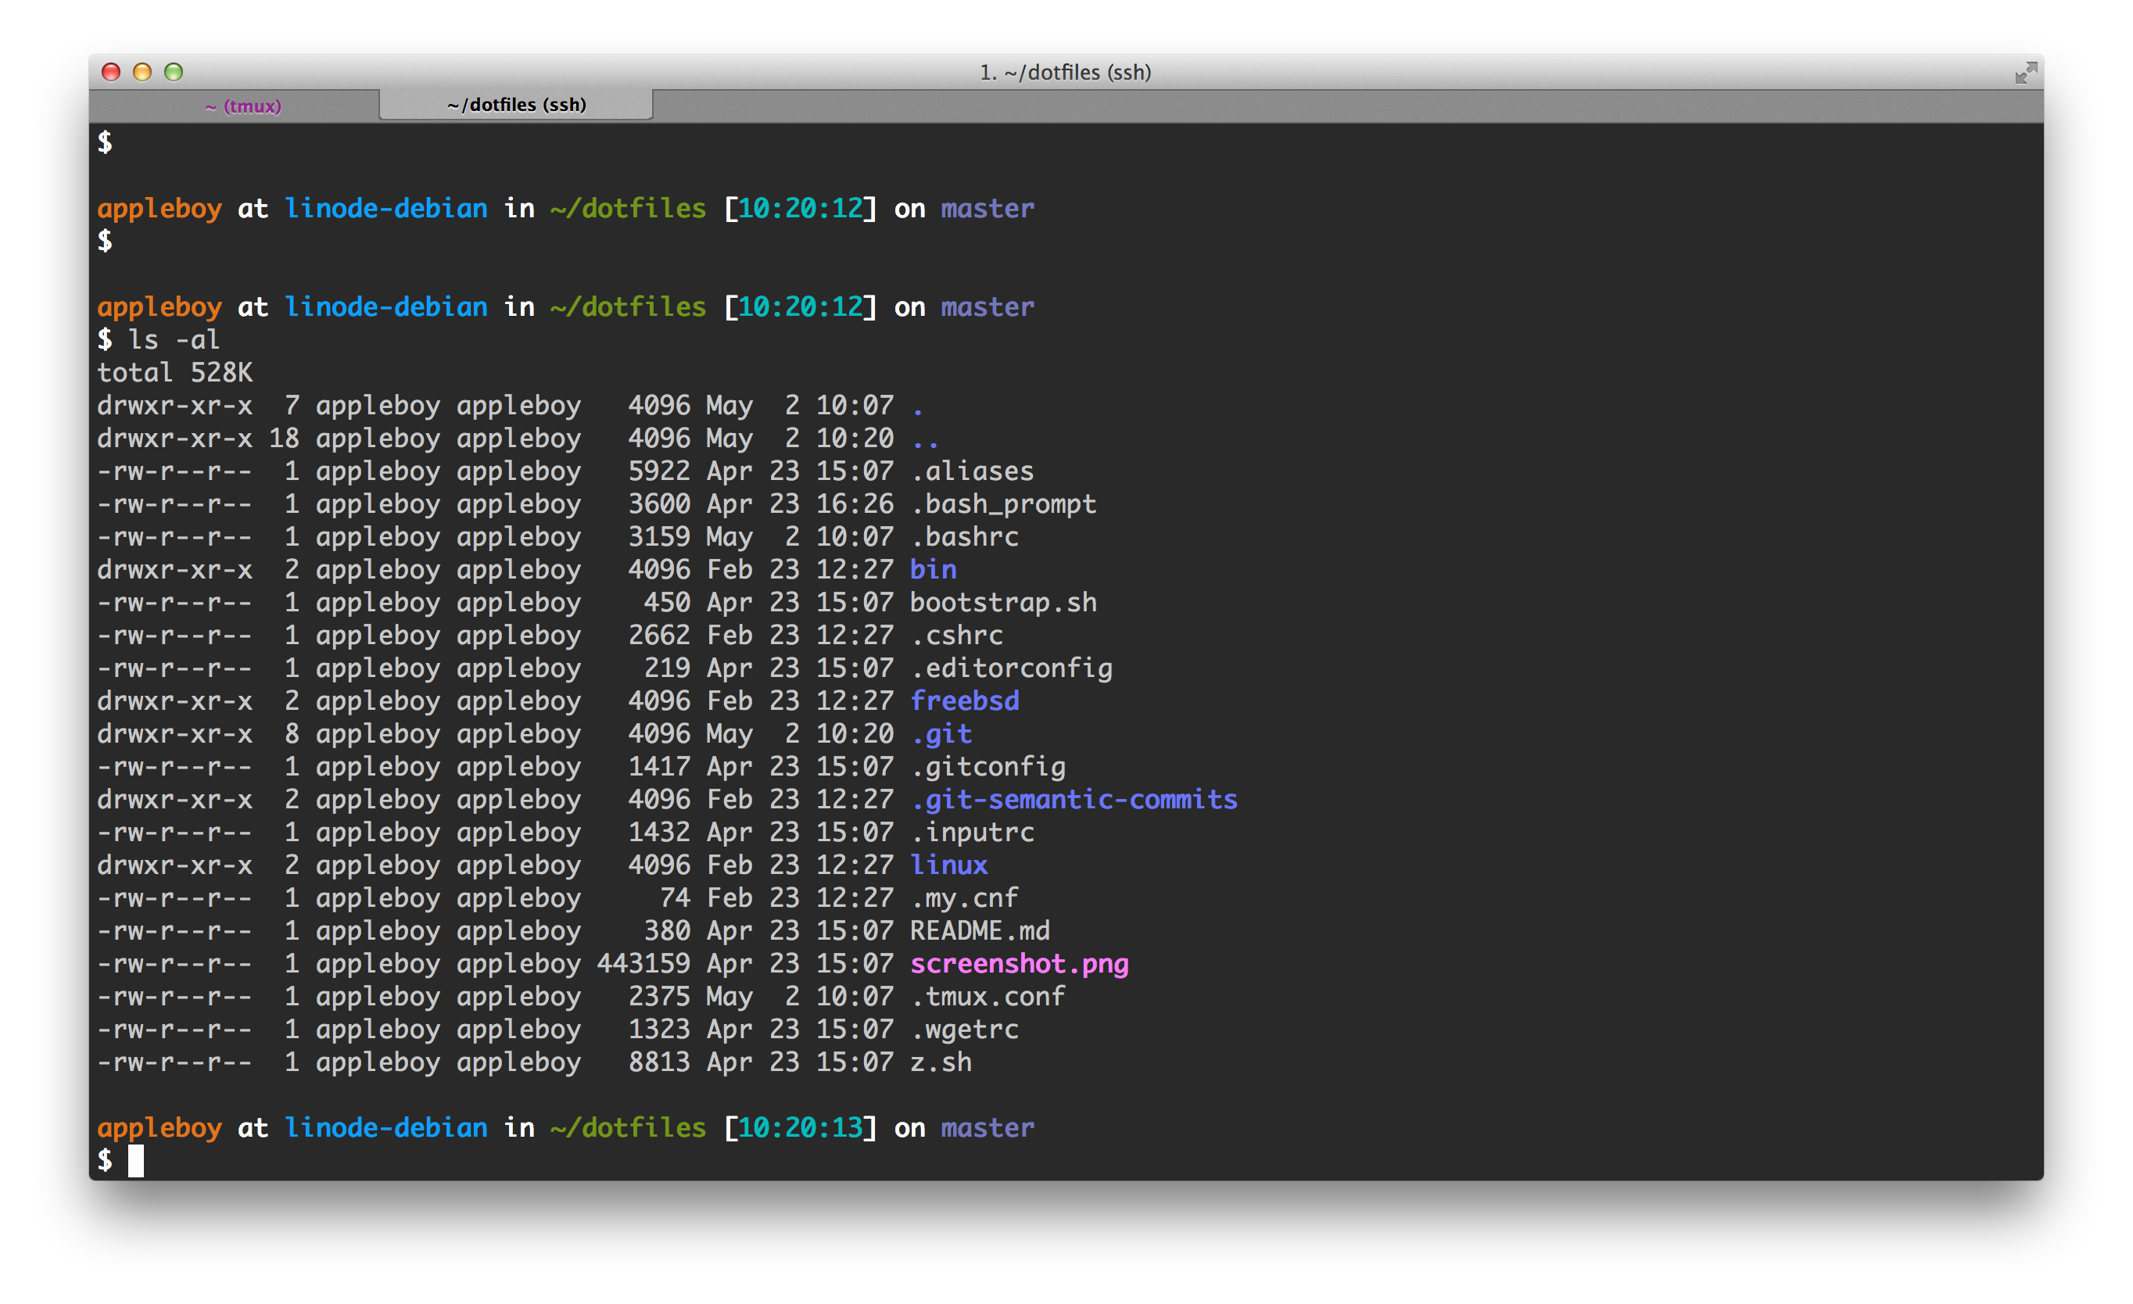
Task: Click the .bash_prompt filename
Action: [1003, 503]
